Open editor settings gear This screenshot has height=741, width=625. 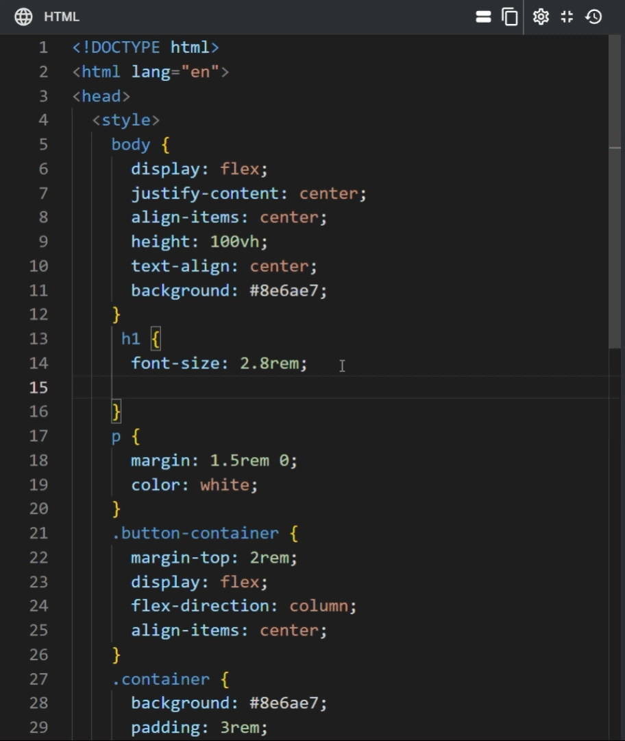click(541, 17)
